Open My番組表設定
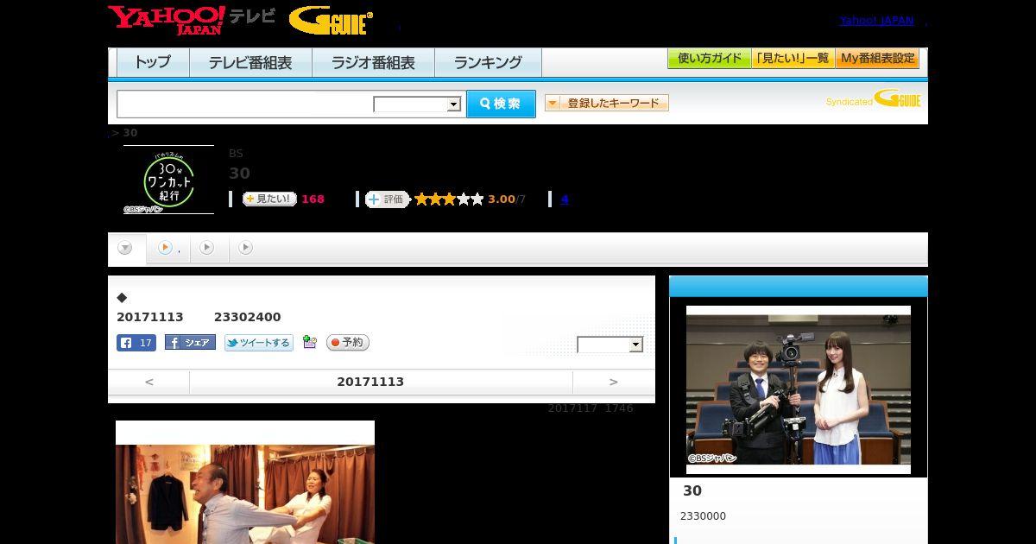The height and width of the screenshot is (544, 1036). point(877,59)
